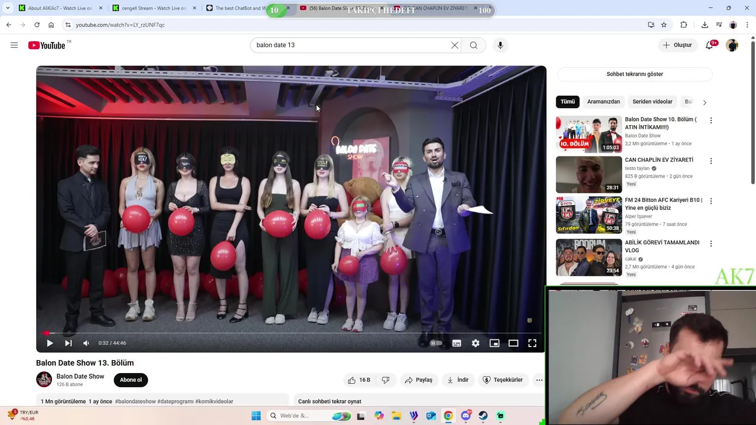Click the #balondateshow hashtag
Viewport: 756px width, 425px height.
coord(135,401)
